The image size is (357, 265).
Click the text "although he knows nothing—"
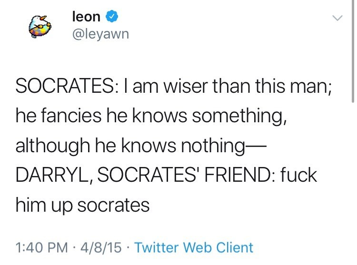[x=138, y=146]
